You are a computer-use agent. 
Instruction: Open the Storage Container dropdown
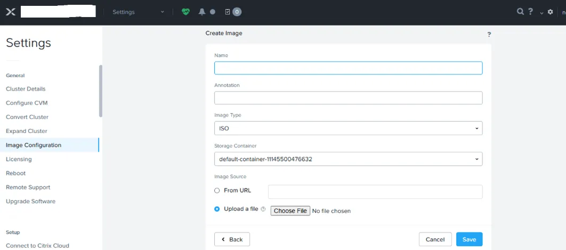click(x=349, y=159)
